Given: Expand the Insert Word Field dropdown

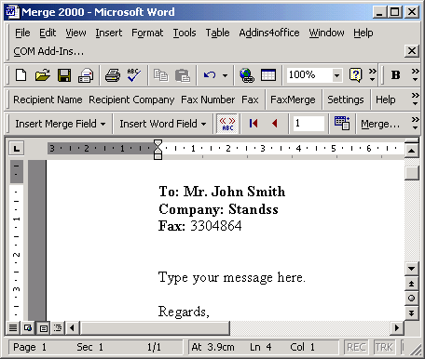Looking at the screenshot, I should click(163, 124).
